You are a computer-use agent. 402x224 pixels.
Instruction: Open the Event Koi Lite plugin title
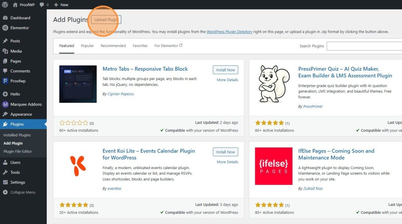point(149,154)
